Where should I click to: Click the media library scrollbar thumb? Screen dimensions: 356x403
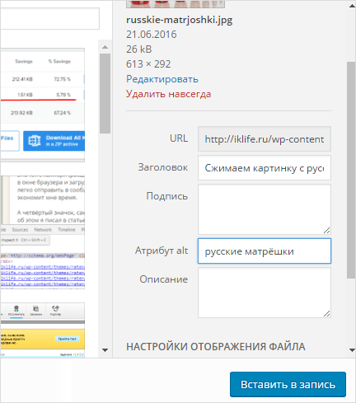[105, 93]
